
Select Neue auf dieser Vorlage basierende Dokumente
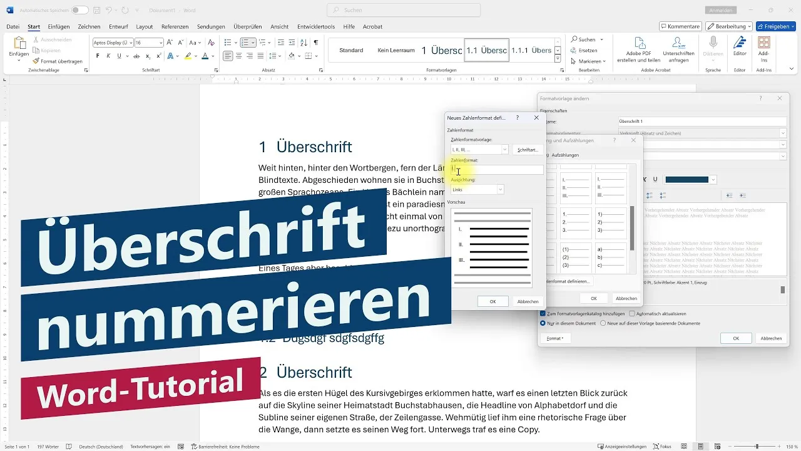click(604, 323)
